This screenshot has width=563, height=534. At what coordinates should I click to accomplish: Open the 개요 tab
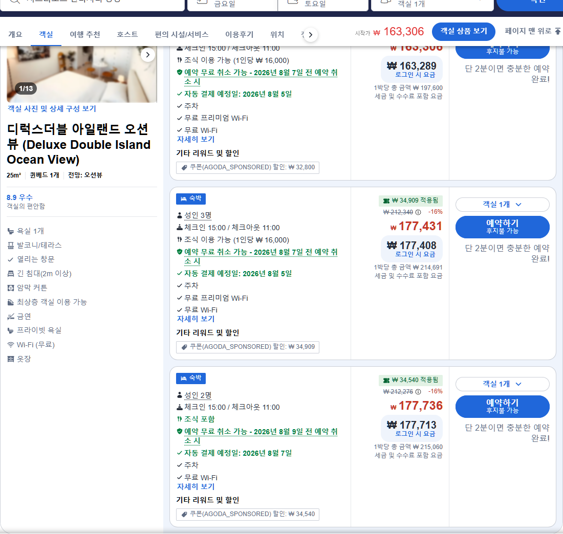pos(15,34)
